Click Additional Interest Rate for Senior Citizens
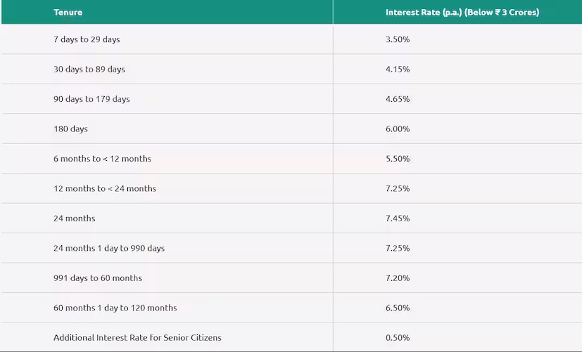The height and width of the screenshot is (352, 582). [x=137, y=338]
